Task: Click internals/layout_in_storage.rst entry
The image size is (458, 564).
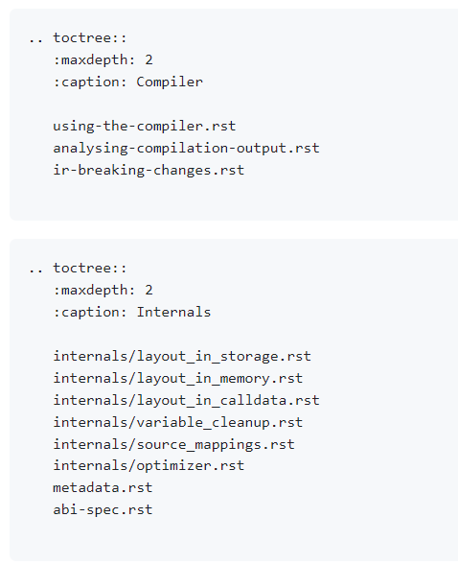Action: tap(182, 357)
